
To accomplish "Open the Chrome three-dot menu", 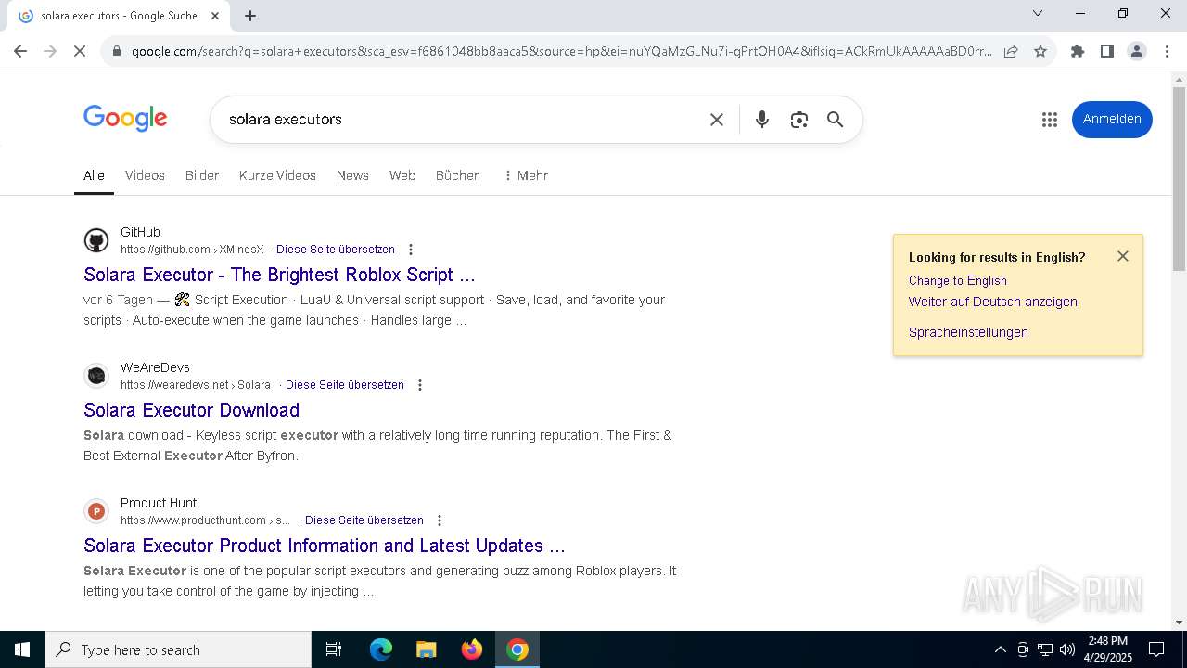I will pyautogui.click(x=1167, y=51).
